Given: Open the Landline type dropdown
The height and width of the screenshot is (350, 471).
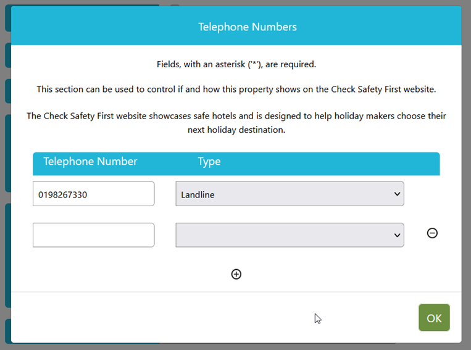Looking at the screenshot, I should pyautogui.click(x=290, y=194).
